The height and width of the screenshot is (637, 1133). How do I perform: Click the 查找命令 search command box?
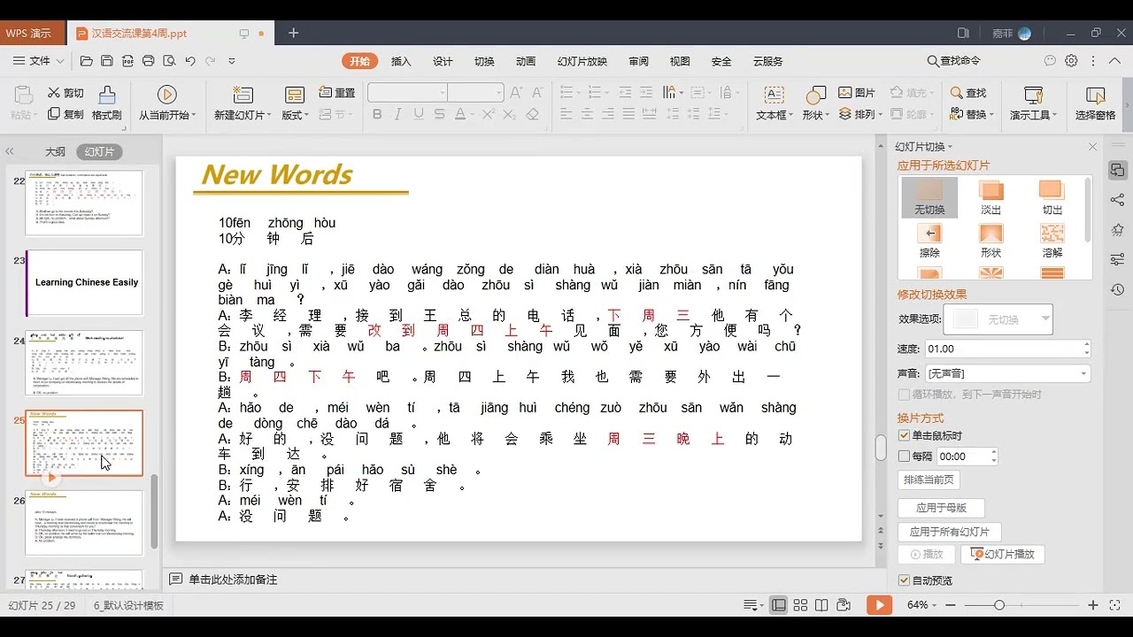click(x=954, y=61)
